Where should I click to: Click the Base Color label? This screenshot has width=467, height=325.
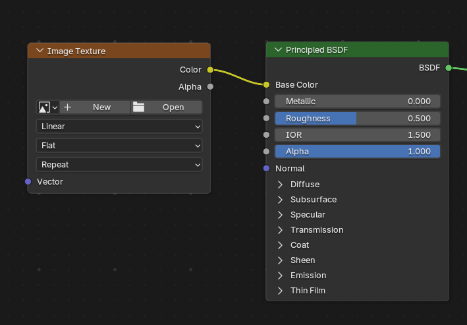coord(296,85)
